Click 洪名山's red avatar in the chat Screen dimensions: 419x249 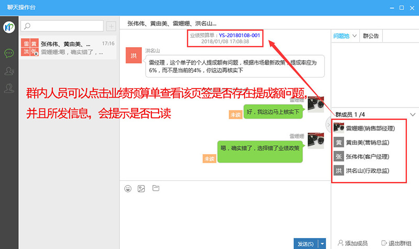coord(134,56)
